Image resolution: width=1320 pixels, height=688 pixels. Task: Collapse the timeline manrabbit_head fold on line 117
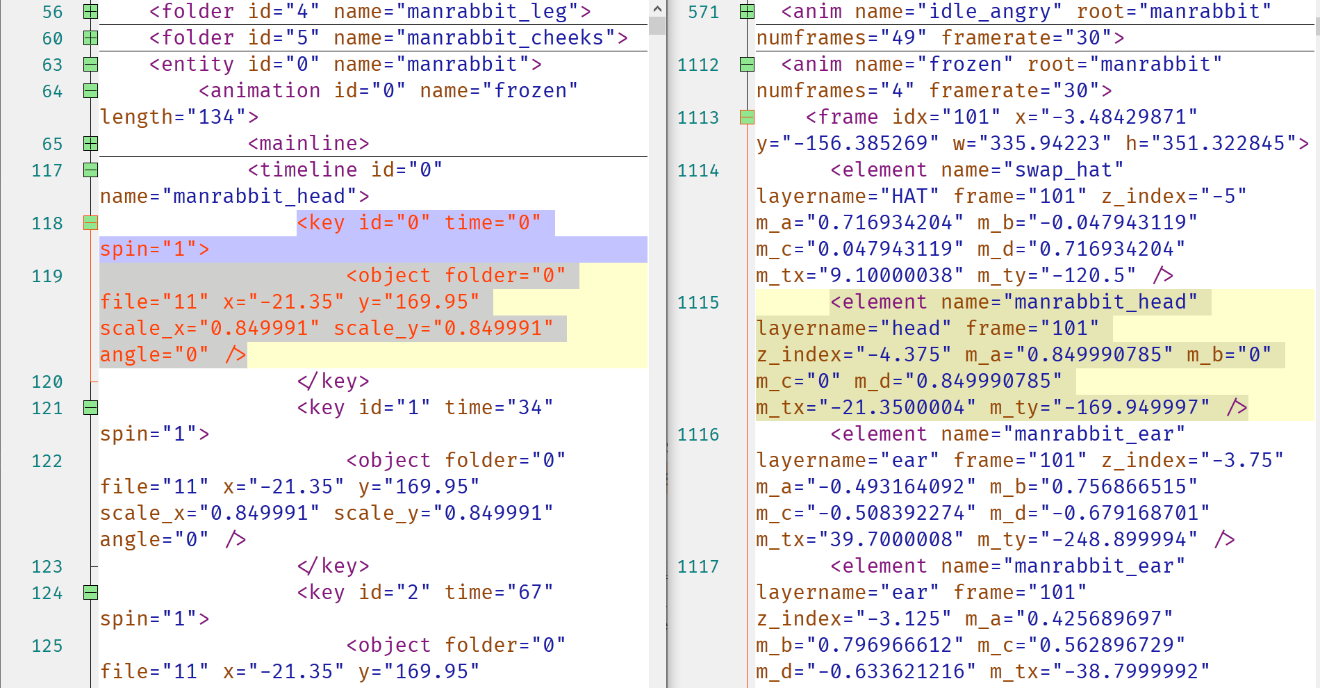[90, 170]
